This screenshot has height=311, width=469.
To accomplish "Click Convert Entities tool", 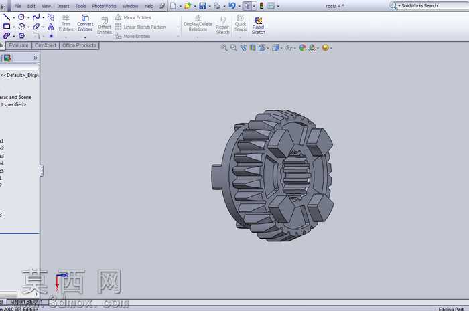I will coord(85,23).
